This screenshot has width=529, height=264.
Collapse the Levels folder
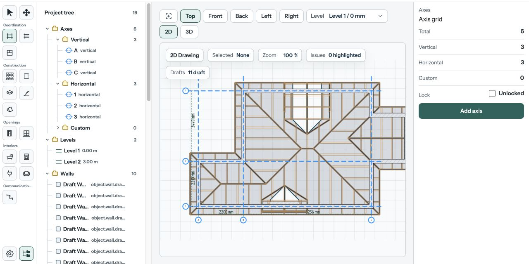[47, 140]
